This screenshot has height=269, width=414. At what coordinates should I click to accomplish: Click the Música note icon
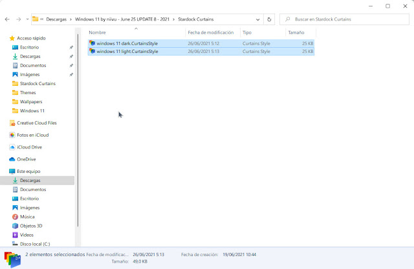pos(15,217)
